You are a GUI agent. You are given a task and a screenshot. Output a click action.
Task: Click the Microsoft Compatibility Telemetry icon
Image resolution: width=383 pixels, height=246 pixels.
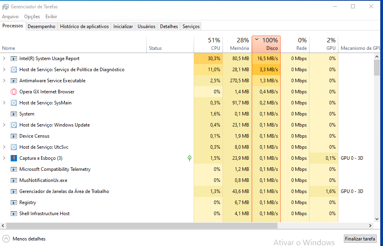[x=14, y=169]
